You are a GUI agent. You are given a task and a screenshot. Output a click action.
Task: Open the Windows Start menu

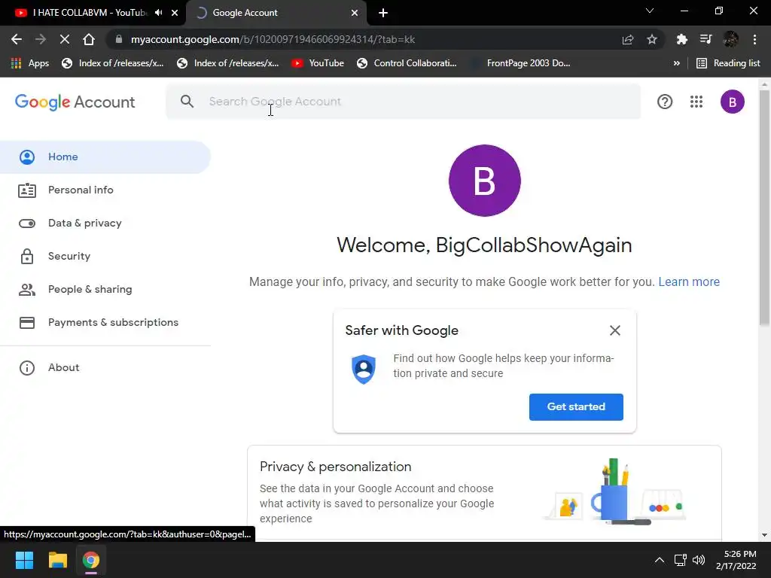click(24, 560)
